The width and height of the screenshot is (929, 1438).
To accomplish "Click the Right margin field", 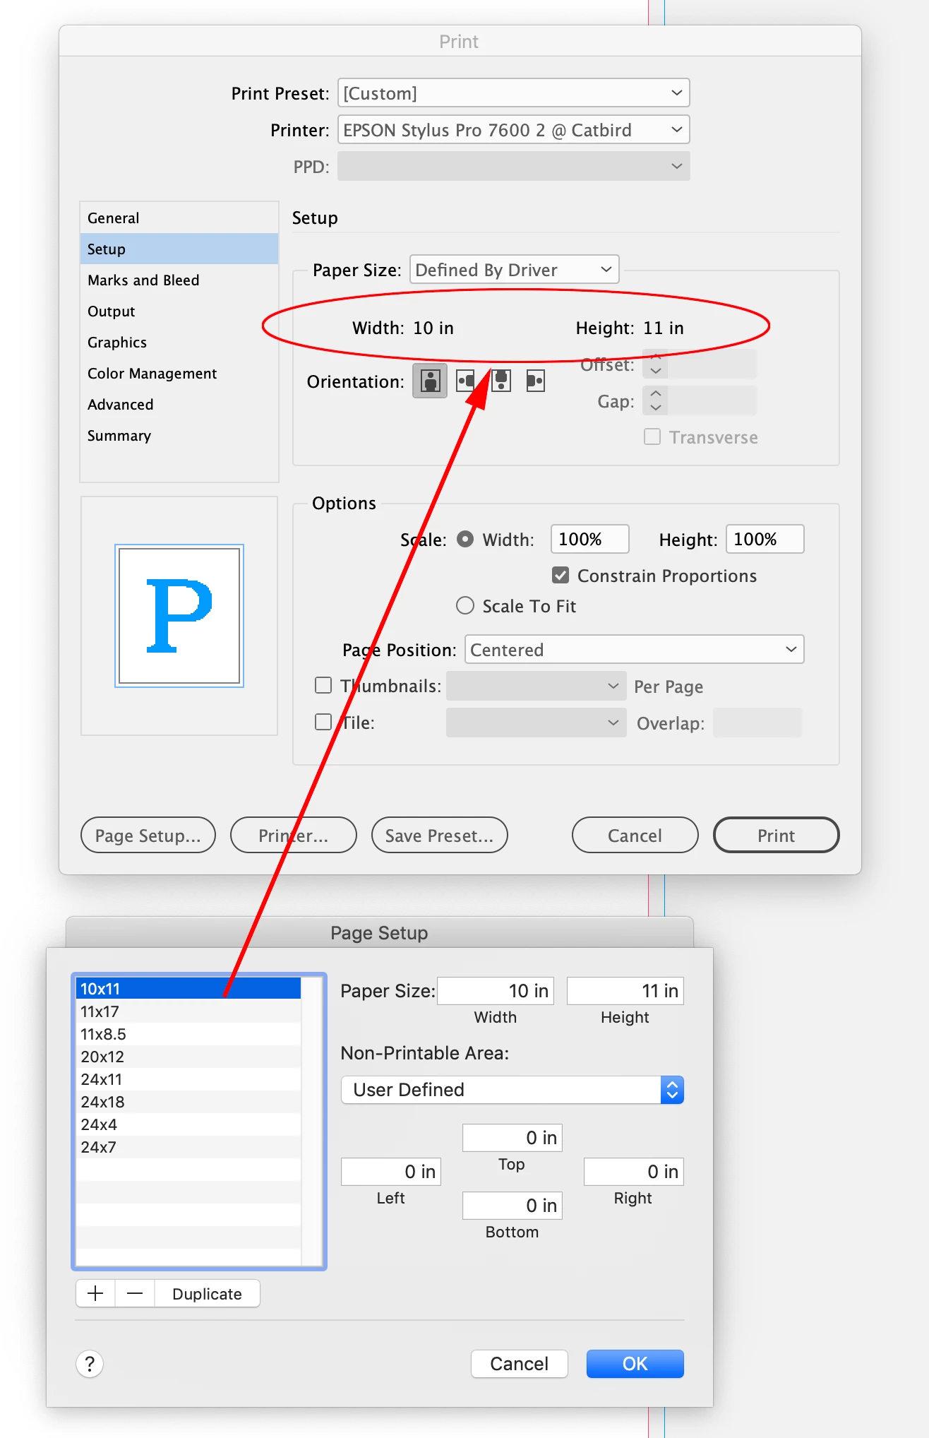I will click(634, 1172).
